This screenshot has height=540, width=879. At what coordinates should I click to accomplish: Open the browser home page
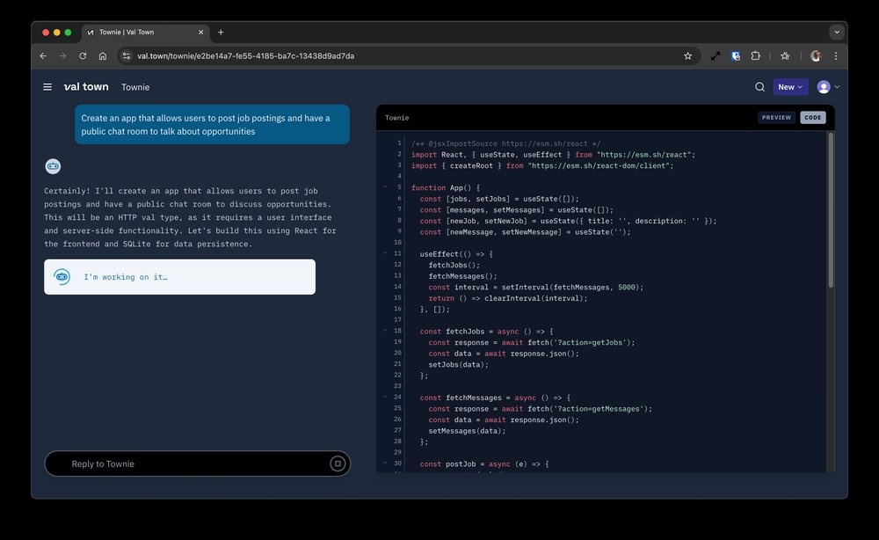tap(103, 56)
